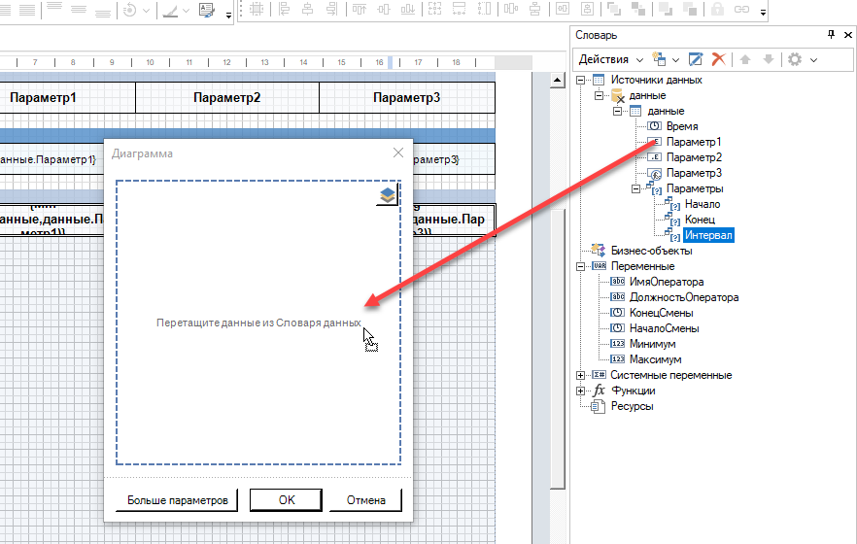Viewport: 857px width, 544px height.
Task: Click the align bottom edges icon
Action: (x=408, y=9)
